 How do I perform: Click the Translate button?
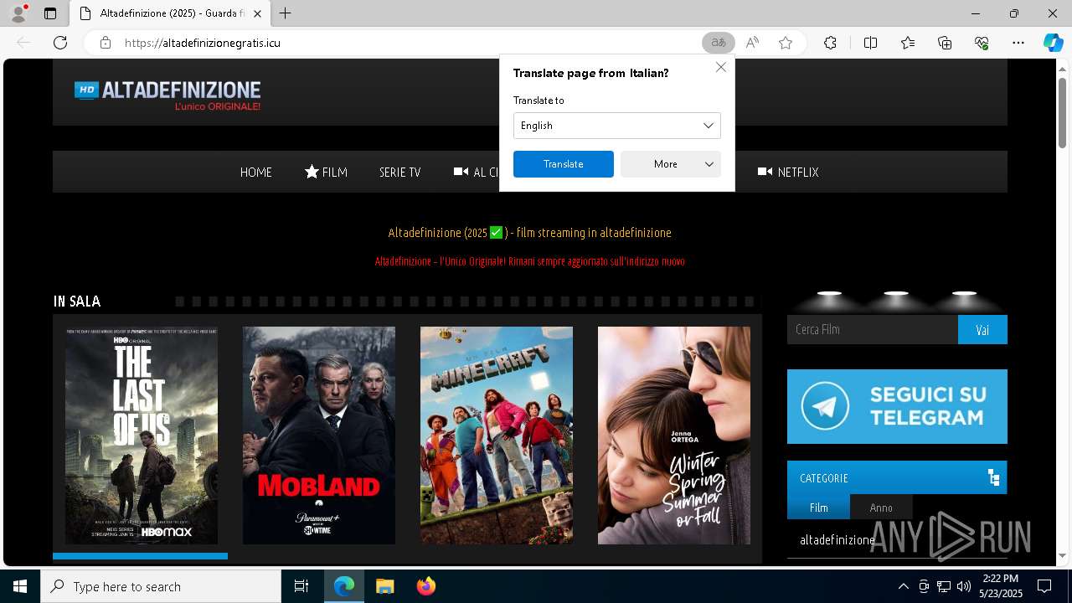(564, 164)
